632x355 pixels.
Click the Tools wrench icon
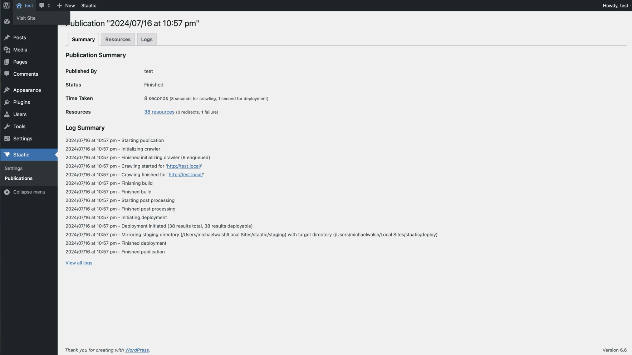[7, 126]
